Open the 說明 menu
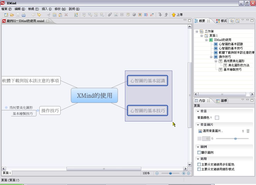This screenshot has width=256, height=185. 74,9
